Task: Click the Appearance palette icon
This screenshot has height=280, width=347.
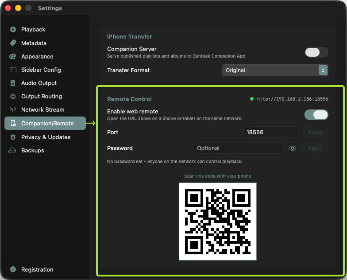Action: (x=13, y=57)
